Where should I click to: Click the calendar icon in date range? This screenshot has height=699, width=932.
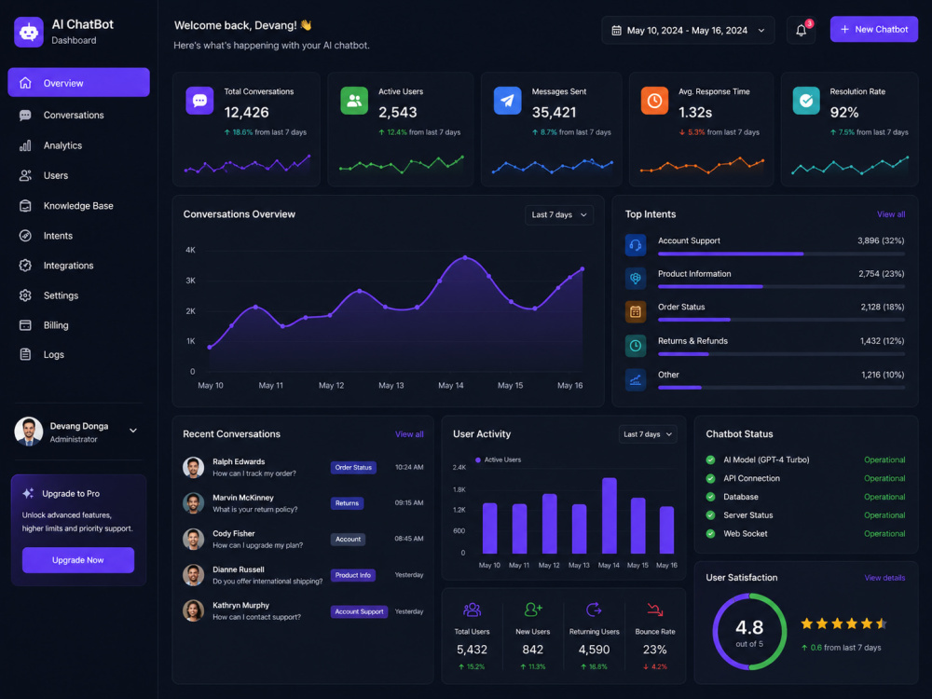(x=616, y=31)
